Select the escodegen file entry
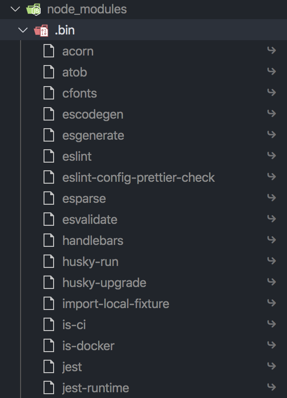 coord(143,114)
